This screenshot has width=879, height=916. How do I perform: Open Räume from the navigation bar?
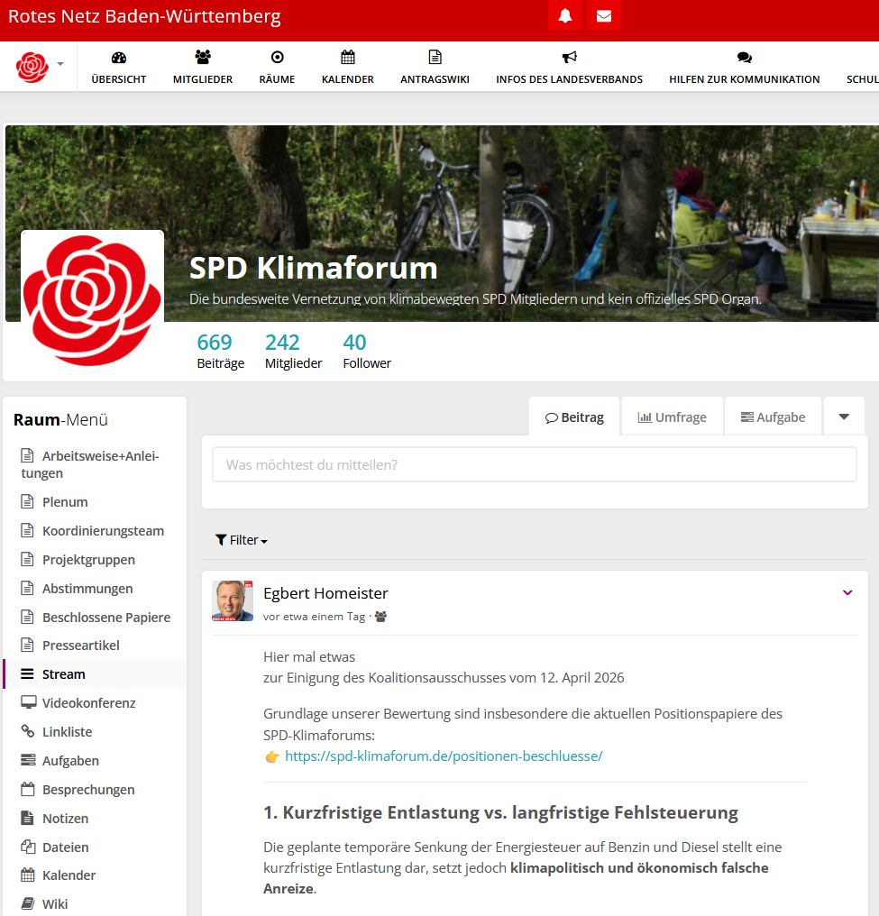[x=277, y=68]
